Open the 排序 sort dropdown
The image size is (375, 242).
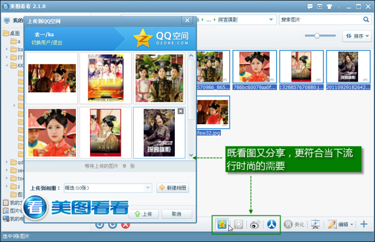[x=357, y=36]
